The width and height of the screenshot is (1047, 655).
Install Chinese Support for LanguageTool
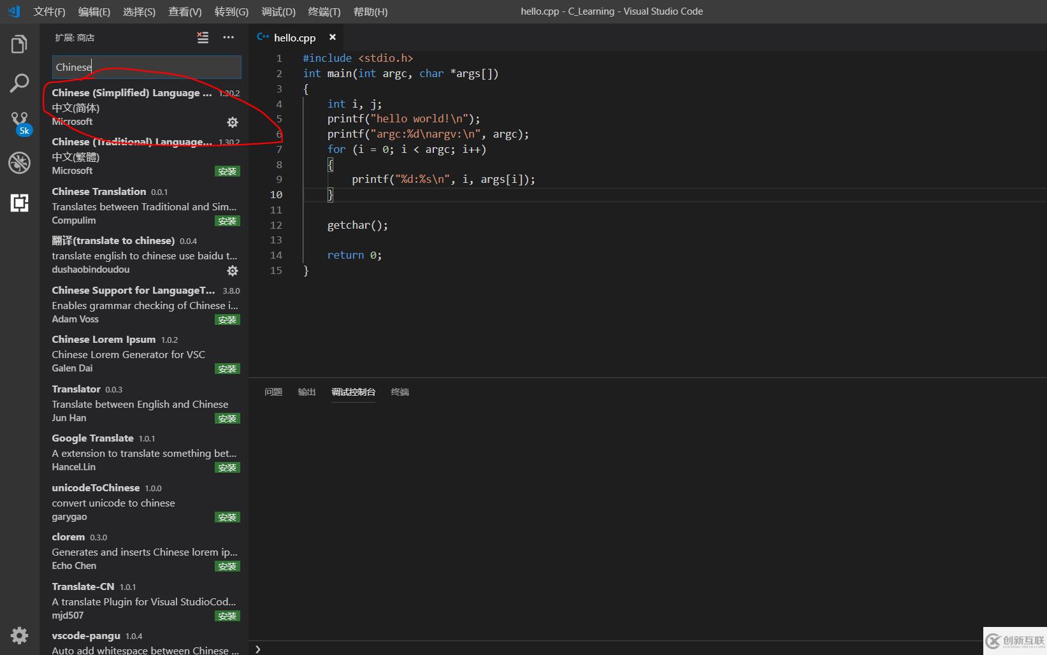tap(227, 320)
